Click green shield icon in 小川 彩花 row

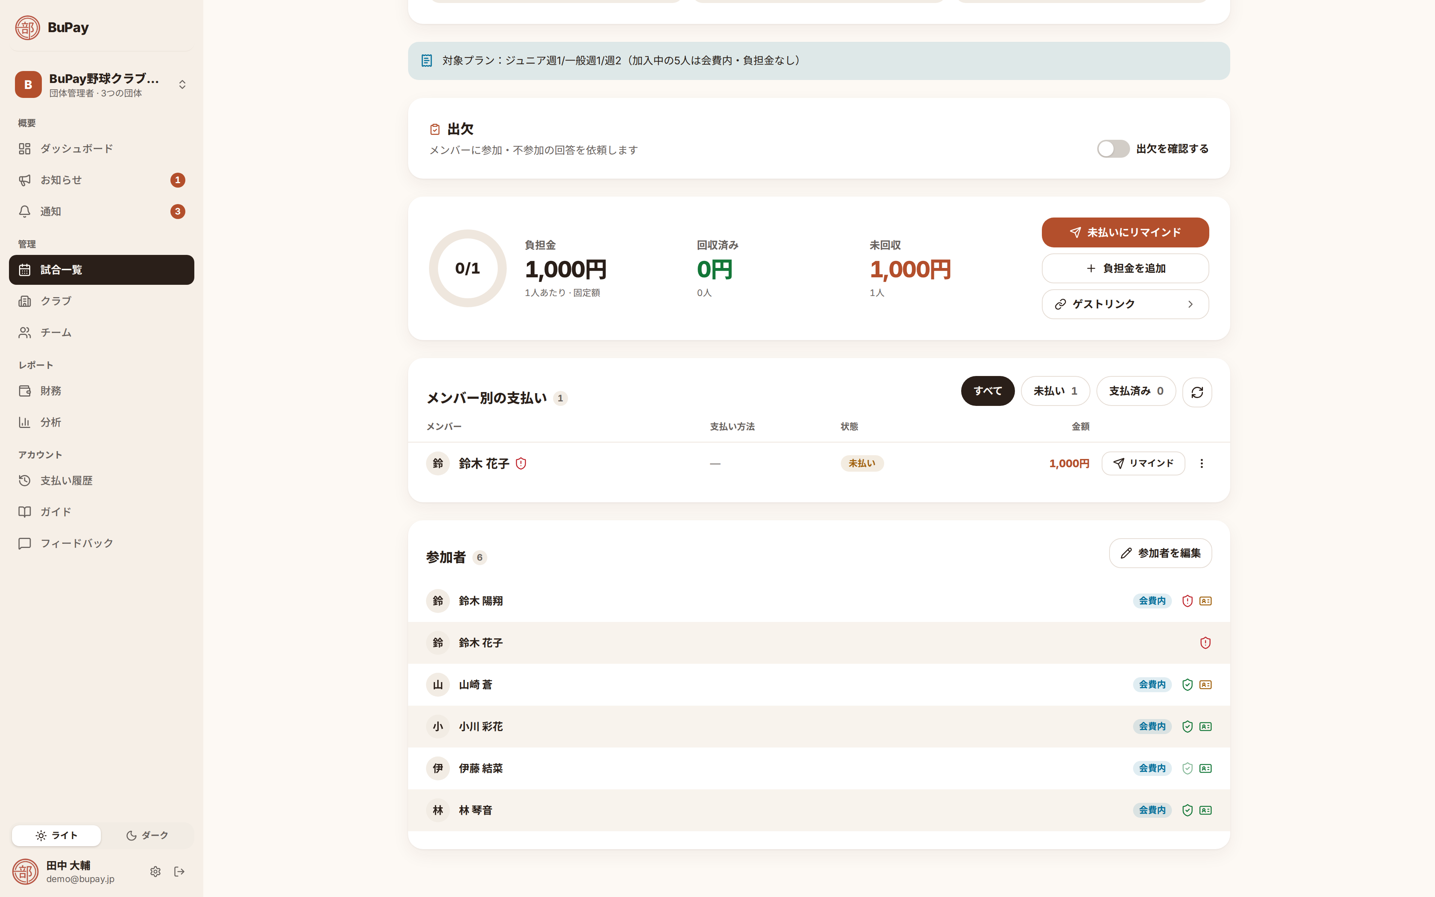(x=1187, y=726)
